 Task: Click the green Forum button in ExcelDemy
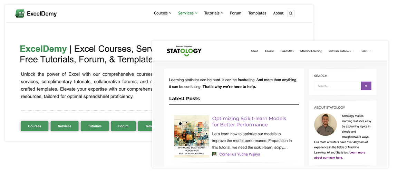pyautogui.click(x=123, y=126)
